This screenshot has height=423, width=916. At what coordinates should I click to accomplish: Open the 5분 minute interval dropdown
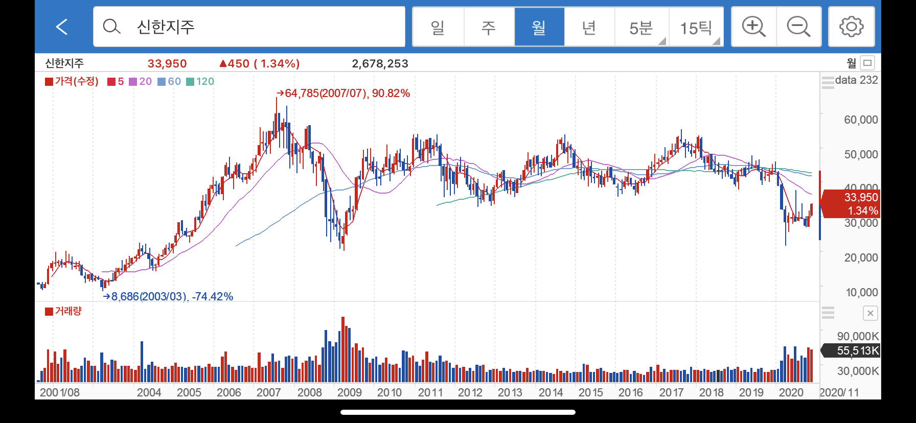coord(642,27)
